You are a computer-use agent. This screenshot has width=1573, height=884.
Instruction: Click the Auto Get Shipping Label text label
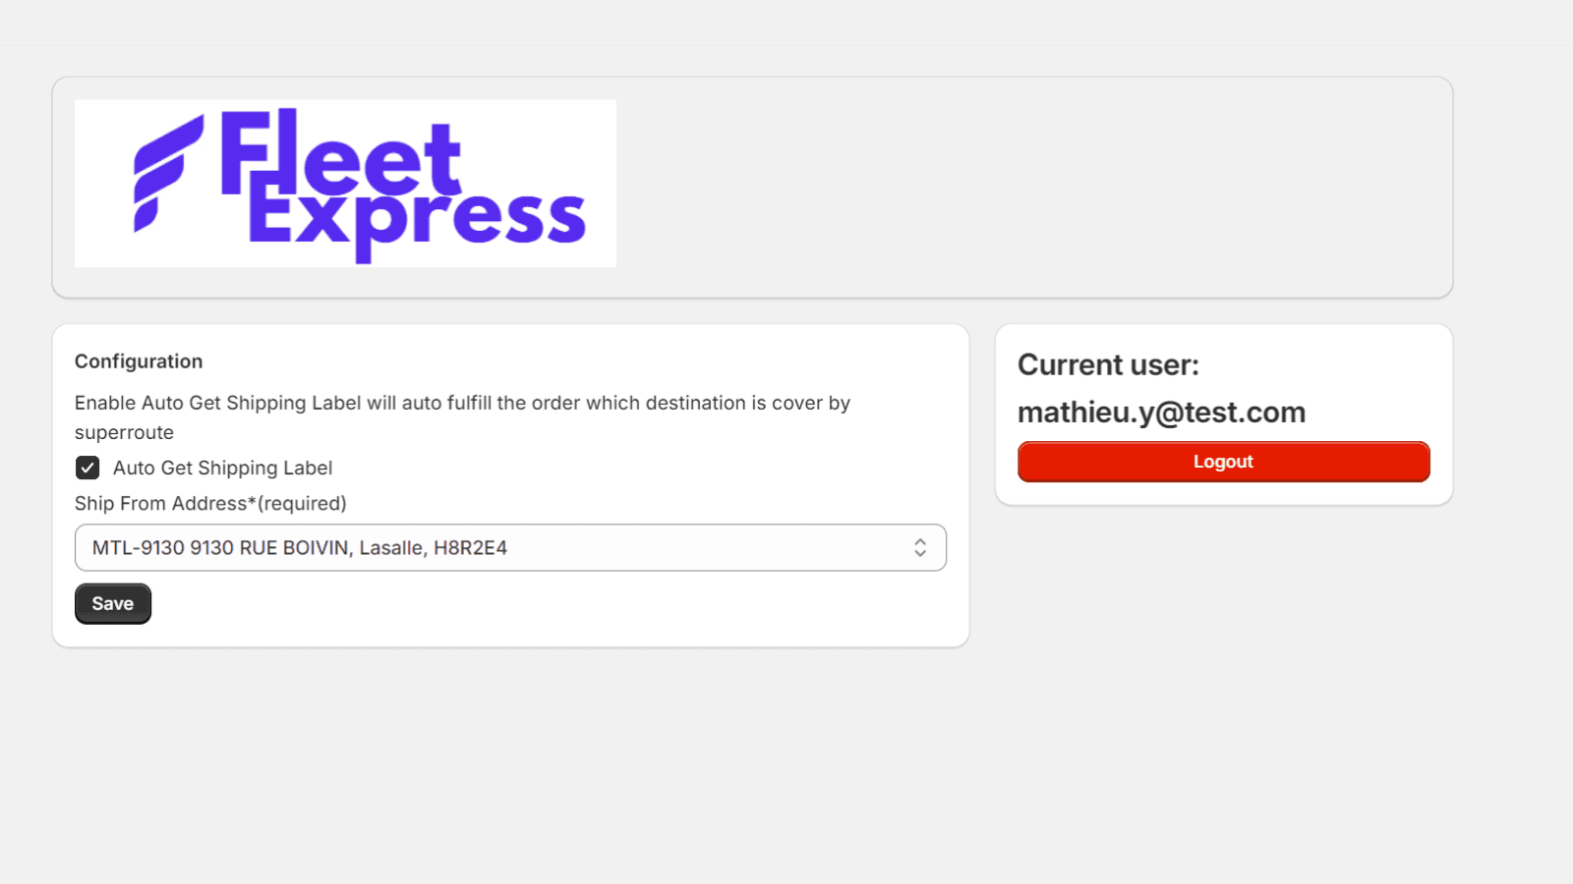(222, 469)
